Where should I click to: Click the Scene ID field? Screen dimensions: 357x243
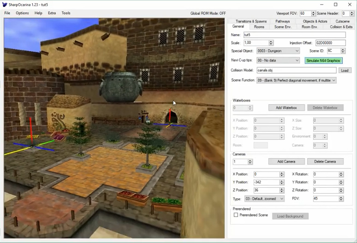point(334,51)
